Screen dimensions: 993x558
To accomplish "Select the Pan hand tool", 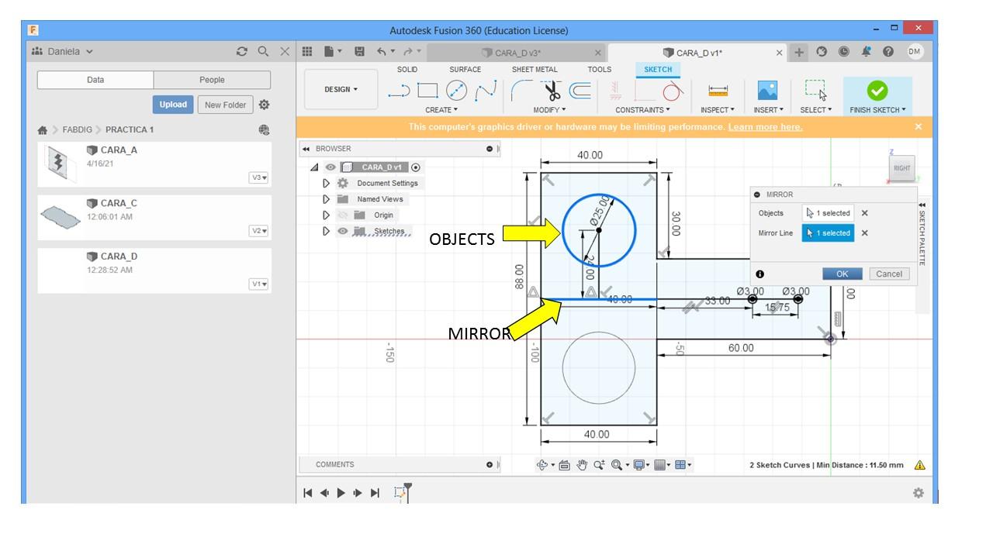I will [x=582, y=465].
